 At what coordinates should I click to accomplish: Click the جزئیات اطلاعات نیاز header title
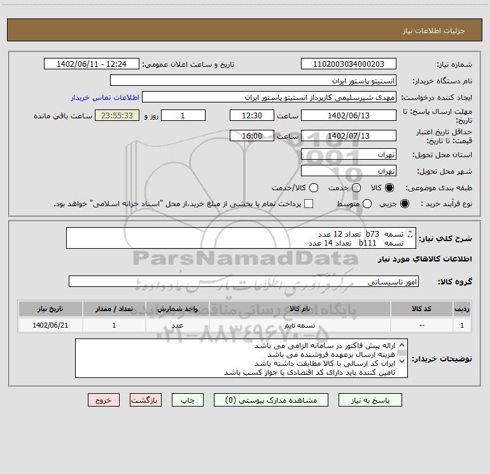(433, 31)
